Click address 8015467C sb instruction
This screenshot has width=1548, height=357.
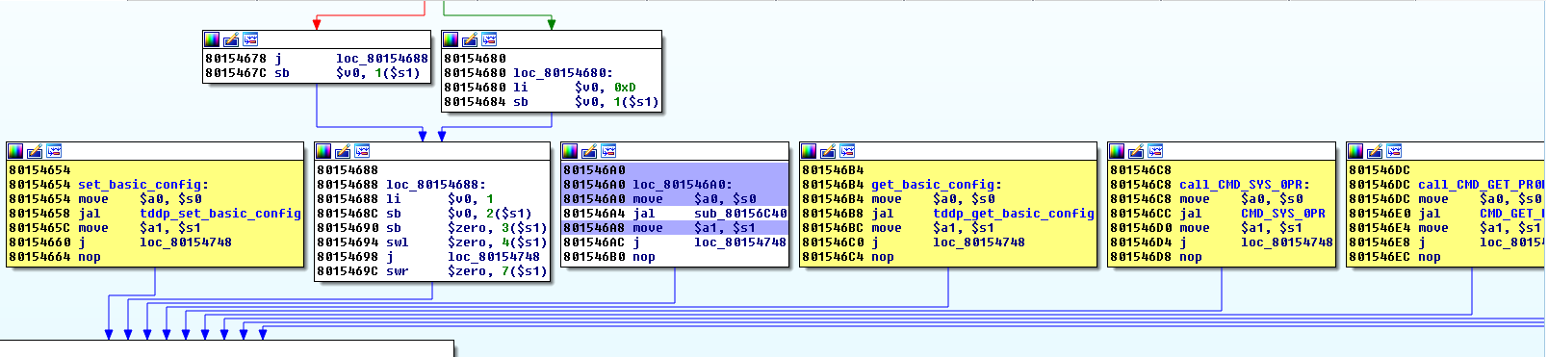(x=313, y=73)
